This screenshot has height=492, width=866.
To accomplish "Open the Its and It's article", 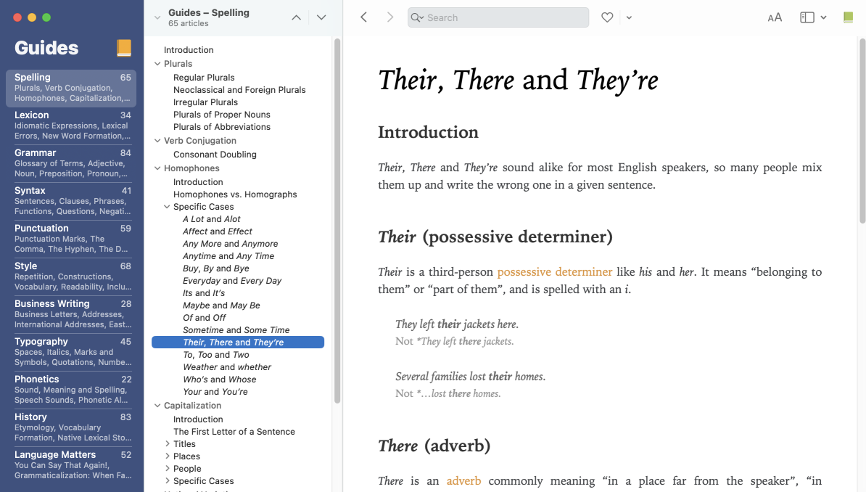I will pyautogui.click(x=204, y=293).
